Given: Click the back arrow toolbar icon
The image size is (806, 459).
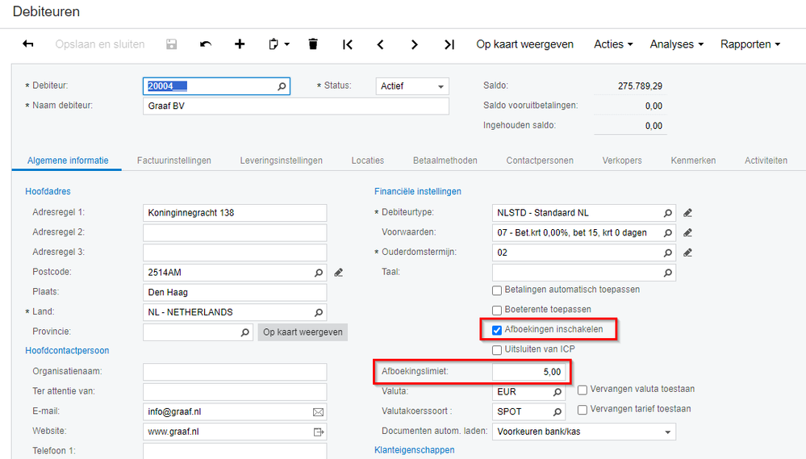Looking at the screenshot, I should [x=28, y=44].
